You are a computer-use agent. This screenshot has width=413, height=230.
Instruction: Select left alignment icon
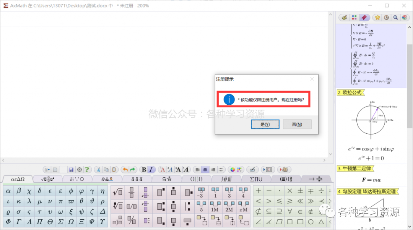coord(198,170)
